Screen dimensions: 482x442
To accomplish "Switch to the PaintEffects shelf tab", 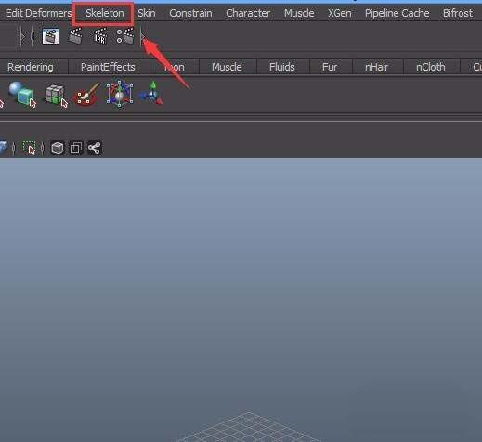I will click(x=108, y=67).
